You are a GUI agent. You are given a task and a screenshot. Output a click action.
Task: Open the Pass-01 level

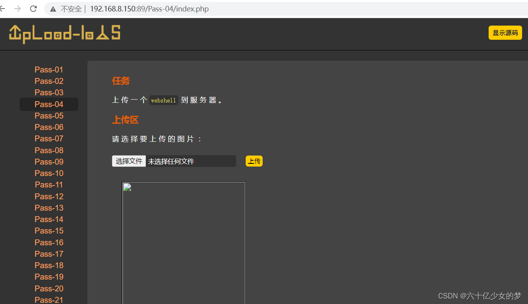(x=49, y=69)
